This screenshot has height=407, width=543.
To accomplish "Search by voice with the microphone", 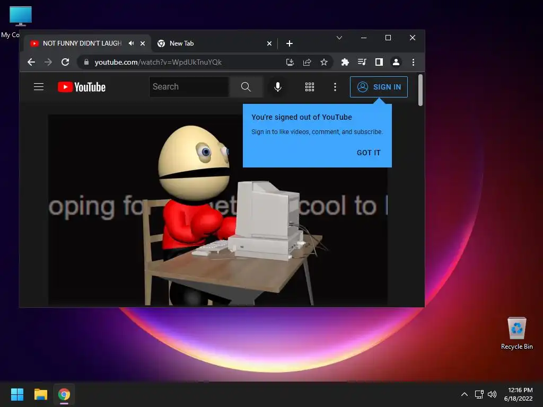I will 277,86.
